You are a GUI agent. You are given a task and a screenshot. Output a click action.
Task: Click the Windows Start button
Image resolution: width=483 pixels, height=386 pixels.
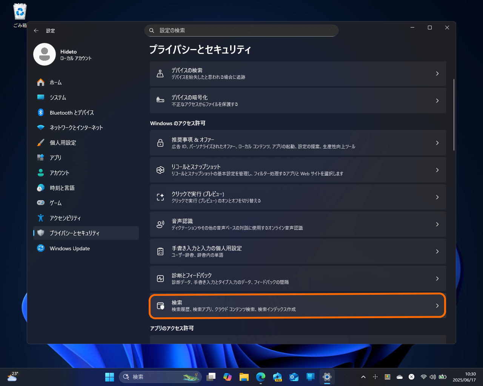[109, 377]
